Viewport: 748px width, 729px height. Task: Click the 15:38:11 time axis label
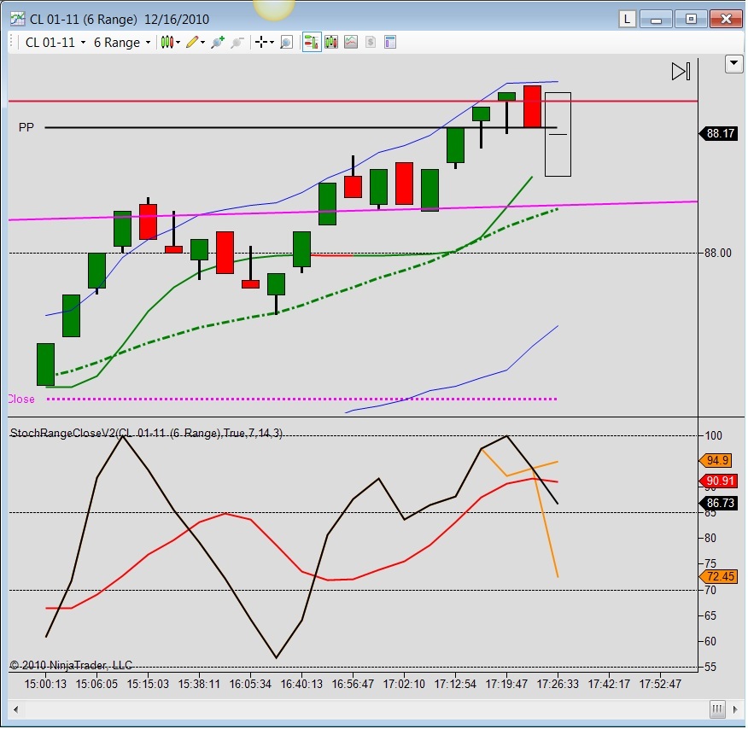point(200,685)
